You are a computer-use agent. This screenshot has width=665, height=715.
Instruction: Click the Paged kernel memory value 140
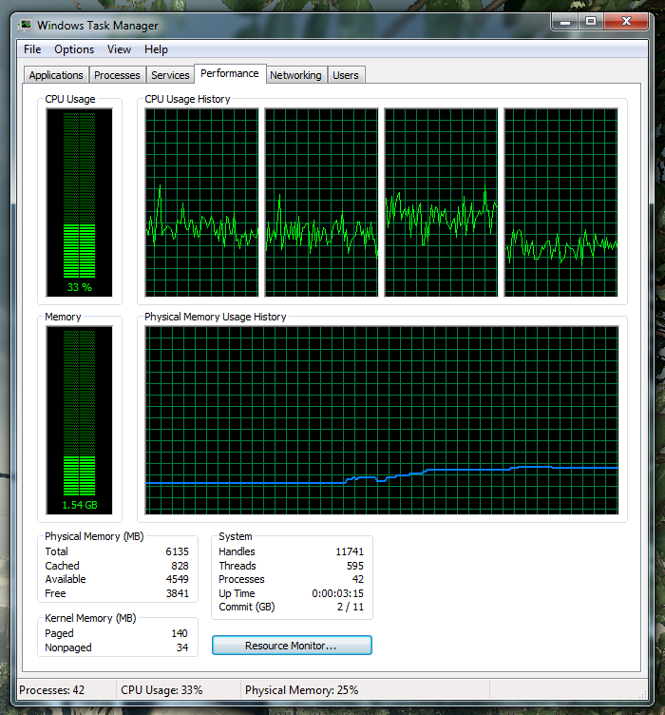pos(180,633)
